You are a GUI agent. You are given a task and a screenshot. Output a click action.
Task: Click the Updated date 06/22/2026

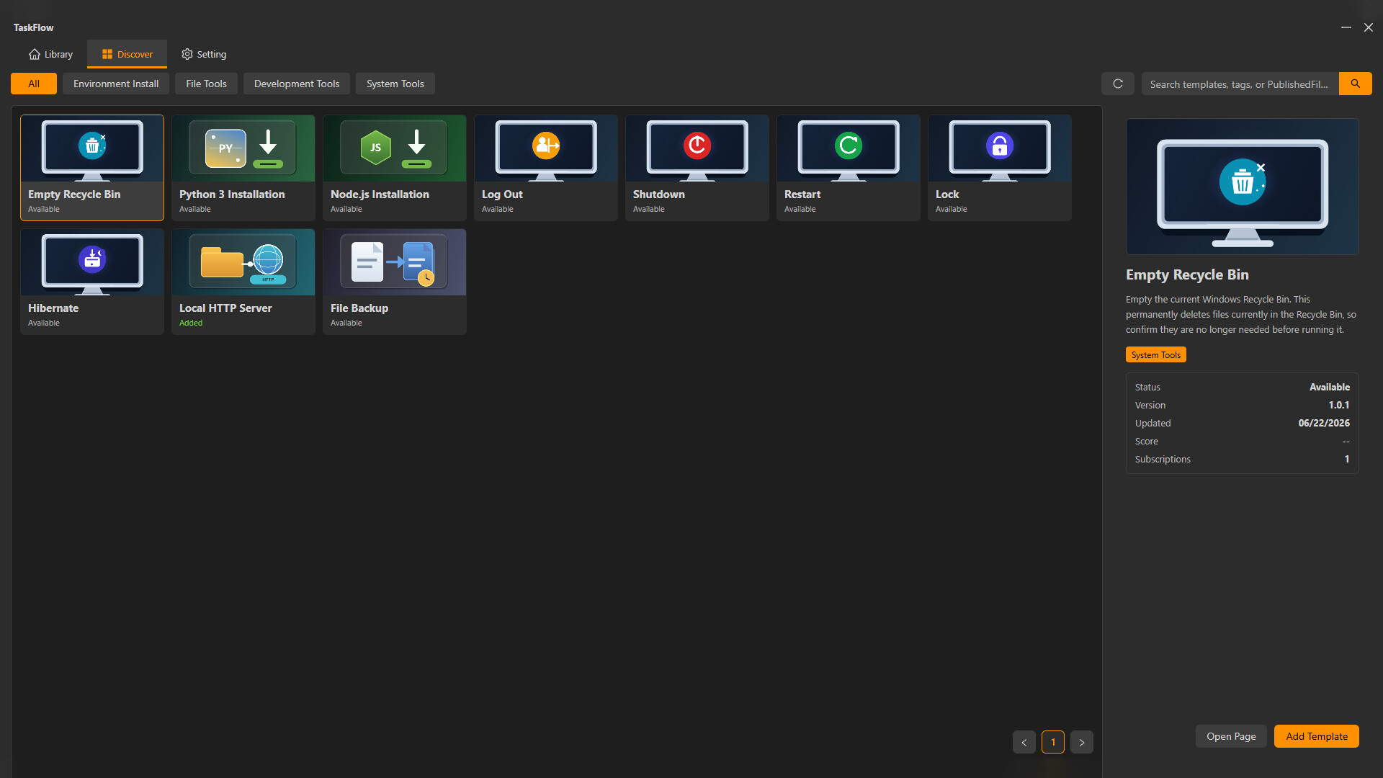[1324, 423]
